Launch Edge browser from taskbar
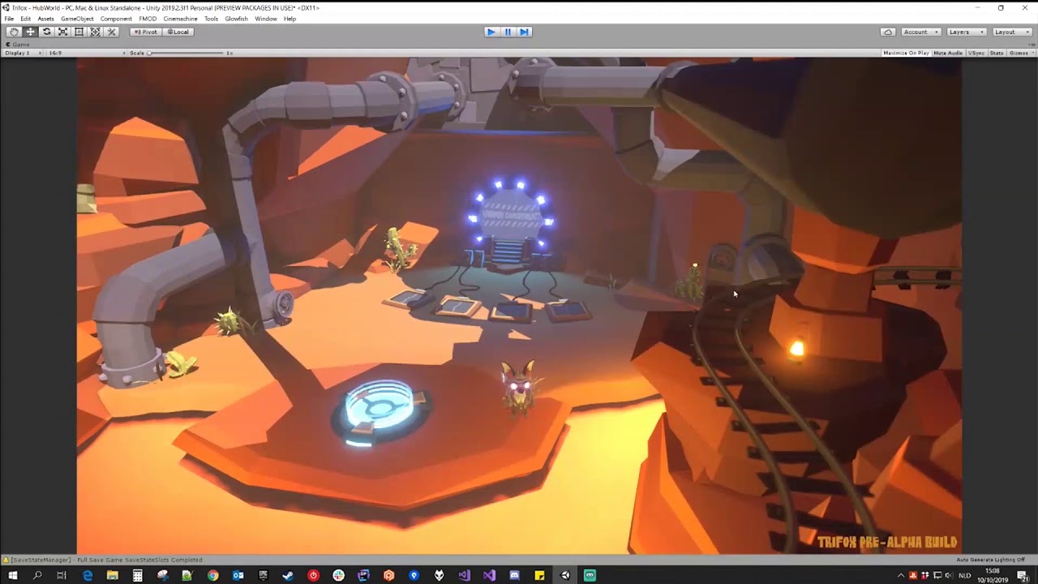The image size is (1038, 584). pos(88,575)
